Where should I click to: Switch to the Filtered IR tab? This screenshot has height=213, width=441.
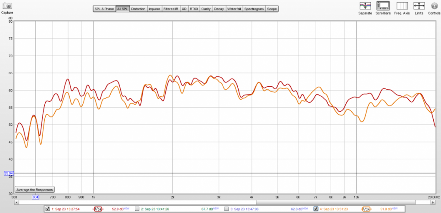(171, 9)
